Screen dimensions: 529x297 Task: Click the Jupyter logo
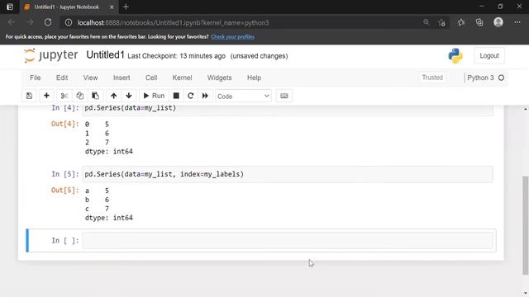tap(50, 55)
